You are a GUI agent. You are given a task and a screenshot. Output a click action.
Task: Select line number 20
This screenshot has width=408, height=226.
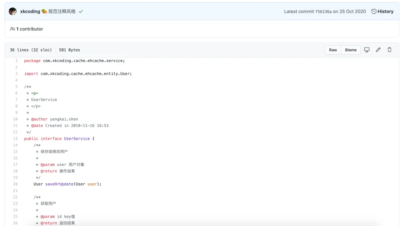point(15,184)
